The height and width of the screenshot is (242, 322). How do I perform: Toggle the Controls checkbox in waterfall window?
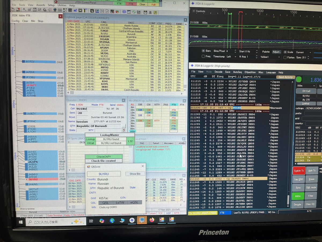194,11
